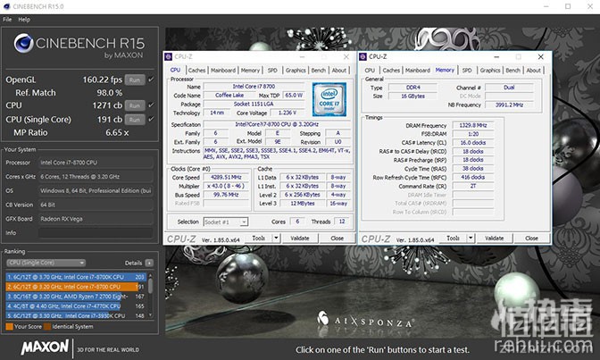Click the left CPU-Z window icon

[x=169, y=56]
